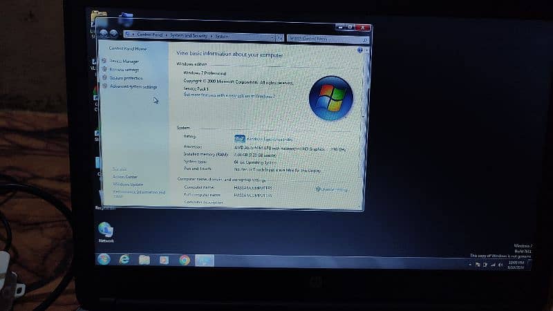This screenshot has width=553, height=311.
Task: Click the Action Center flag tray icon
Action: coord(478,265)
